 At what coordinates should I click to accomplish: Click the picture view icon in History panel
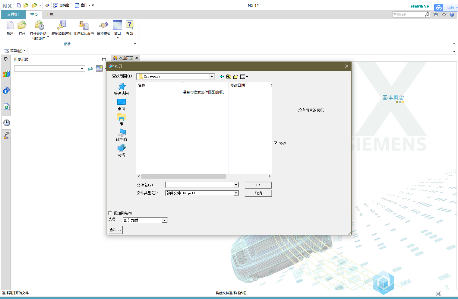pos(99,68)
